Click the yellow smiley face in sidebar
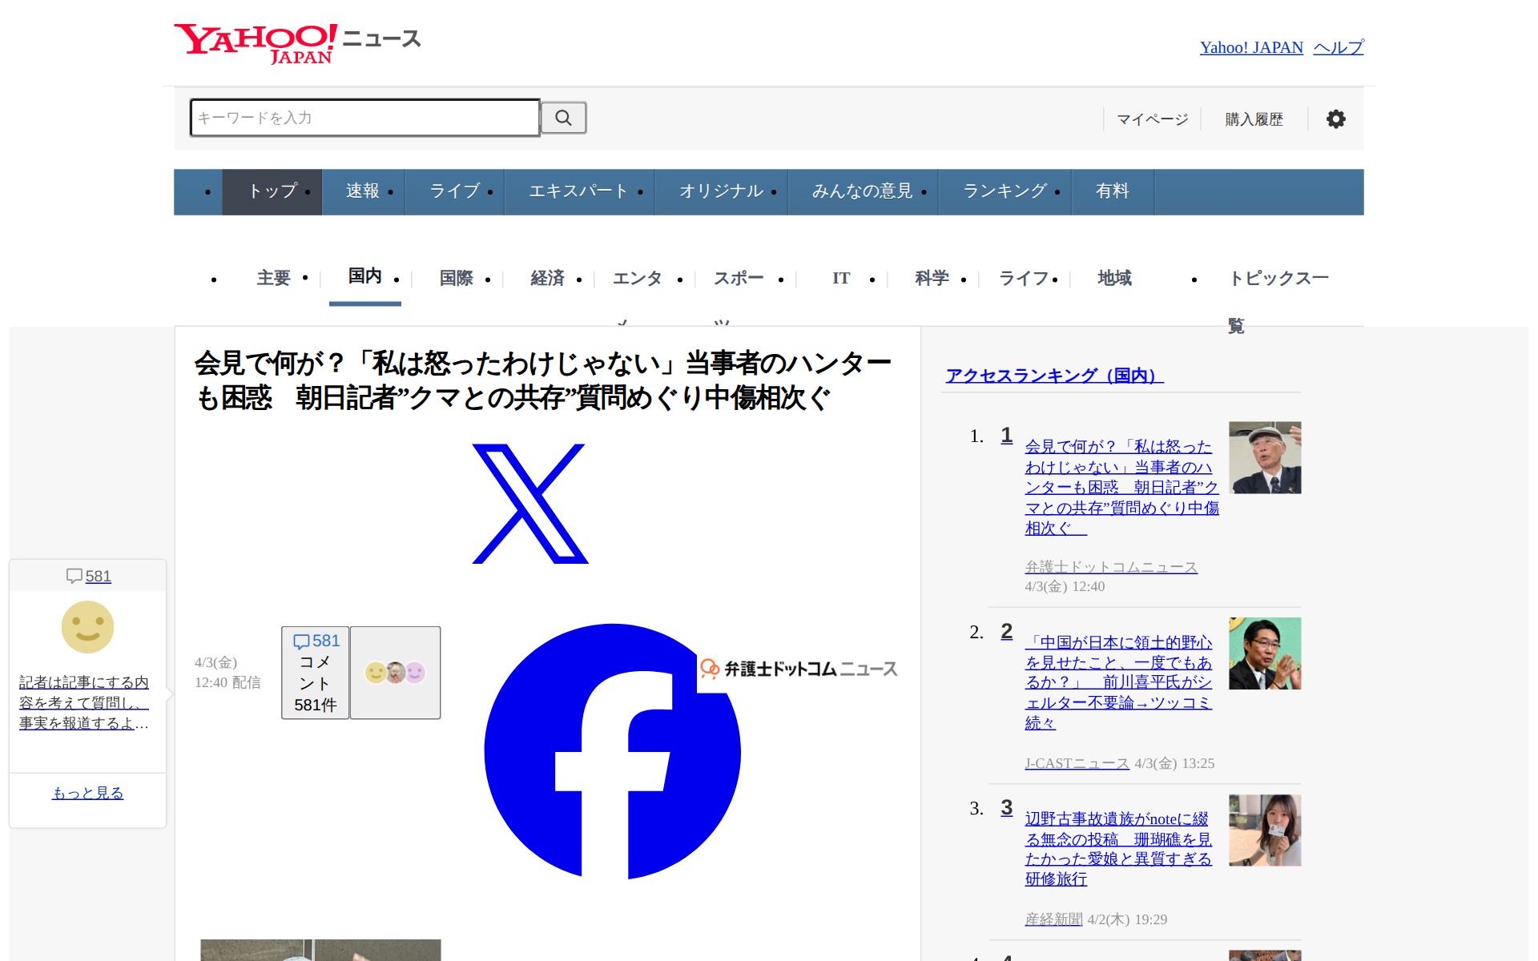1538x961 pixels. coord(87,627)
